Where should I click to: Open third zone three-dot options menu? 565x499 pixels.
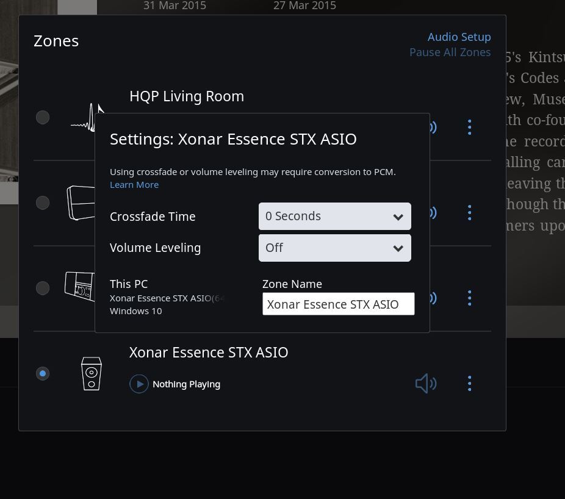coord(470,298)
